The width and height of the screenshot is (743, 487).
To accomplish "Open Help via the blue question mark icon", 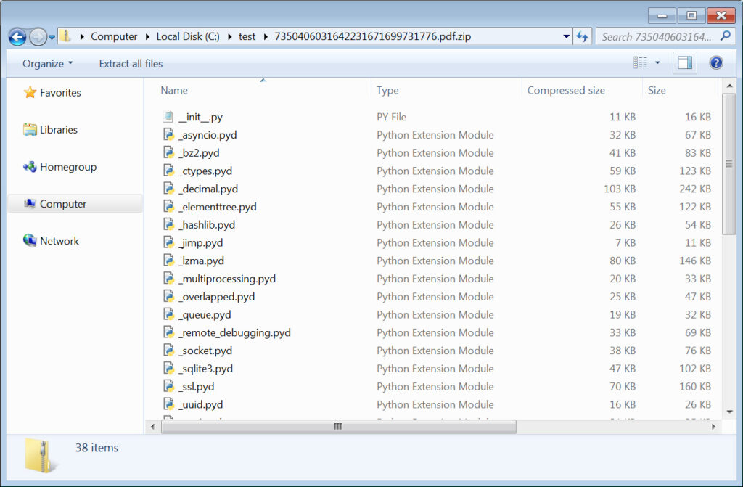I will 715,62.
